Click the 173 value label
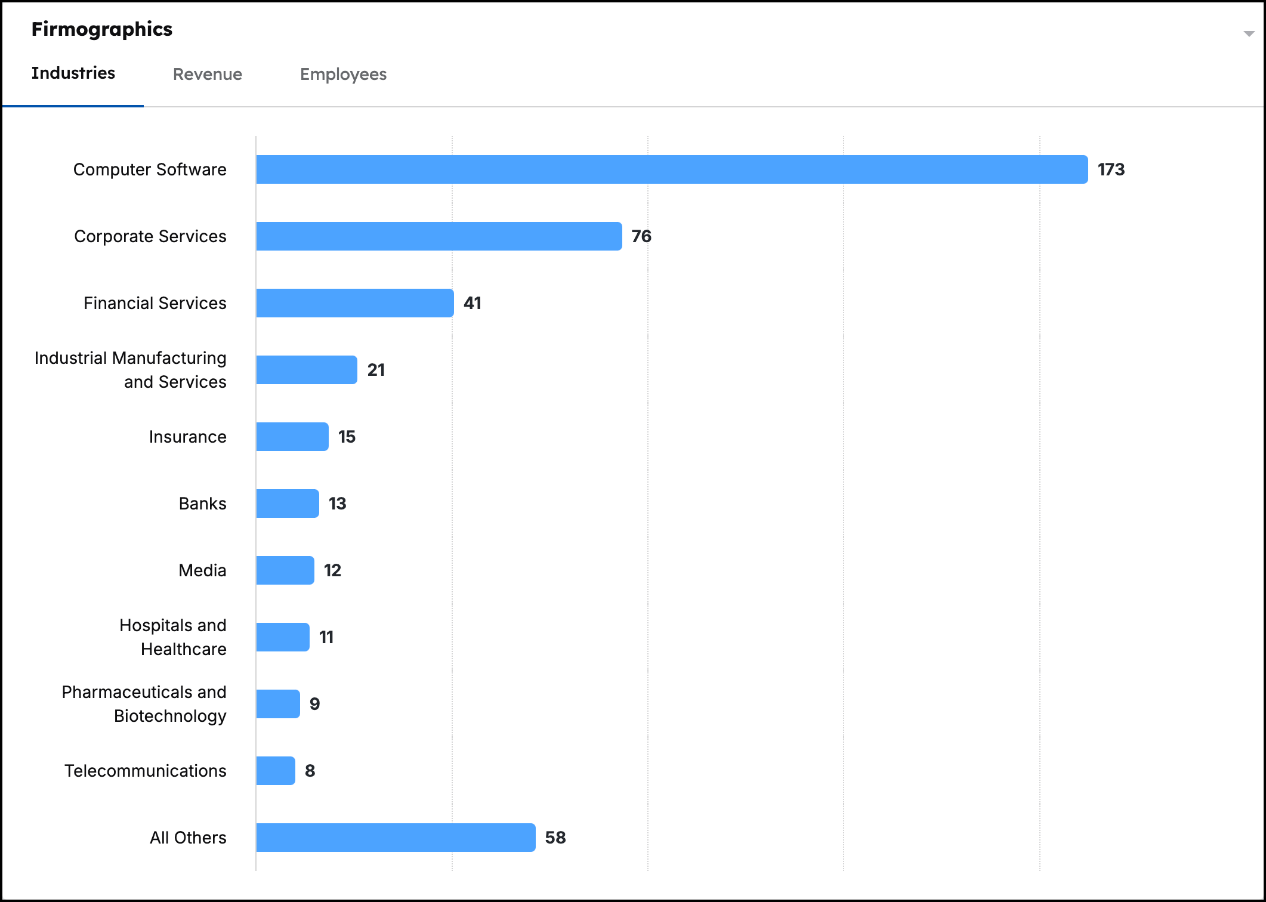Screen dimensions: 1266x902 click(1111, 169)
